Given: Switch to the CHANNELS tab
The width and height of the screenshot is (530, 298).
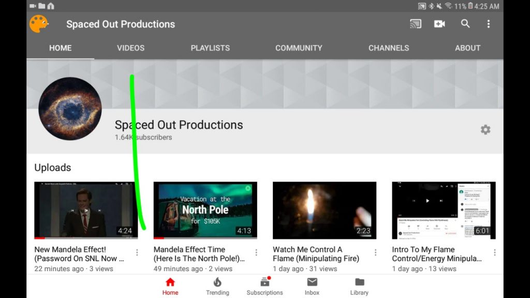Looking at the screenshot, I should (389, 48).
